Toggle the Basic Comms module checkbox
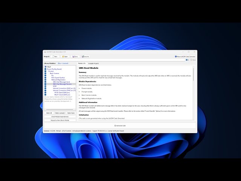 point(45,74)
